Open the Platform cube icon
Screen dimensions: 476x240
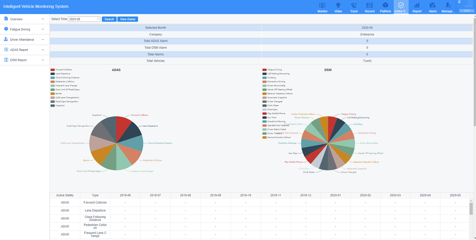pos(385,5)
